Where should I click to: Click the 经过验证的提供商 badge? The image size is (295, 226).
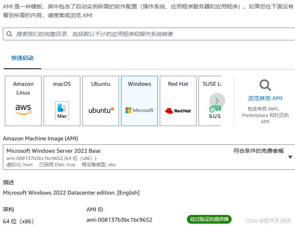(x=209, y=219)
